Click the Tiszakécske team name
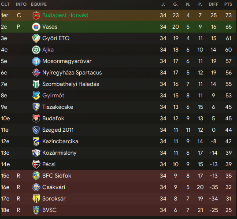 (58, 107)
